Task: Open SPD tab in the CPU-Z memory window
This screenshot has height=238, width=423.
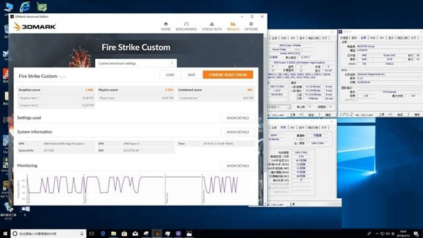Action: tap(292, 128)
